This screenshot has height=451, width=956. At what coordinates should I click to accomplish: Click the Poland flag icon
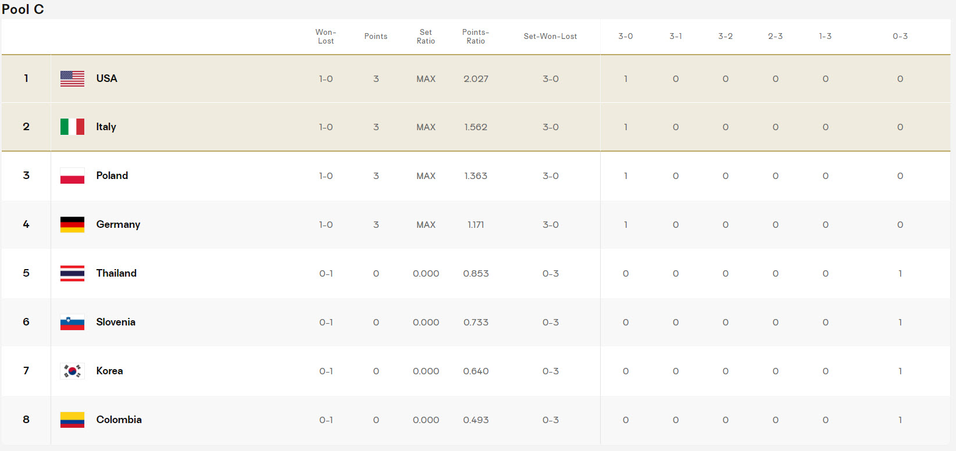point(72,176)
